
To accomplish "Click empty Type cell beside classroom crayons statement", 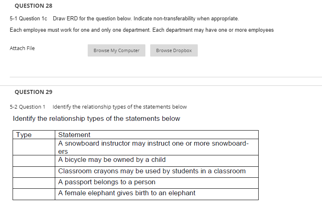I will 34,171.
